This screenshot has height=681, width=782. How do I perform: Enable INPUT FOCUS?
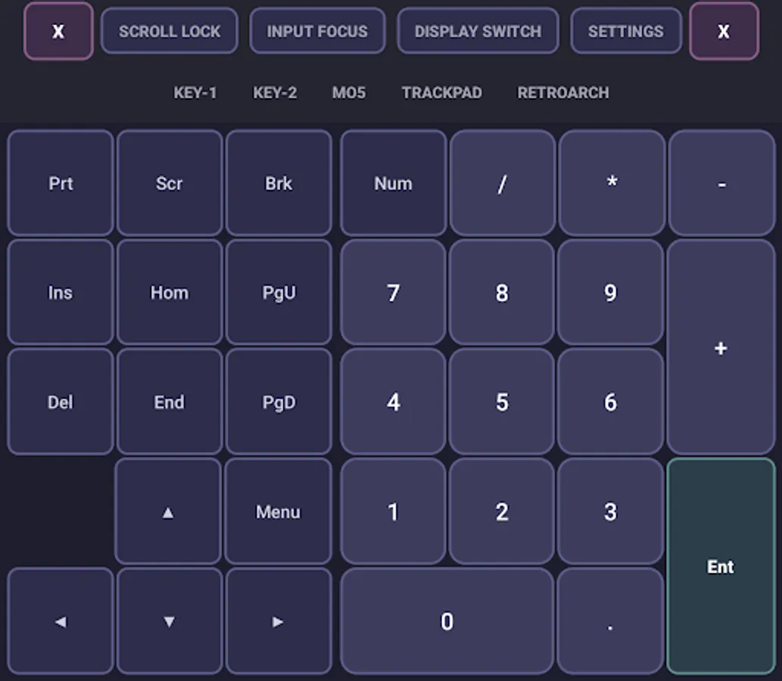(x=317, y=31)
